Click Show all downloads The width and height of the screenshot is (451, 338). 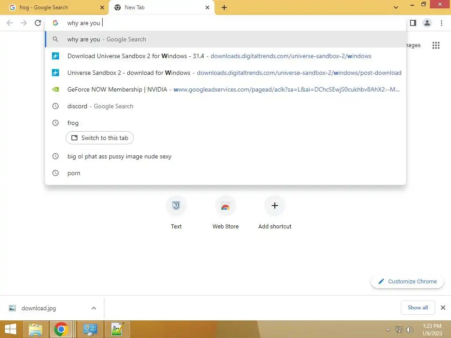pos(418,308)
